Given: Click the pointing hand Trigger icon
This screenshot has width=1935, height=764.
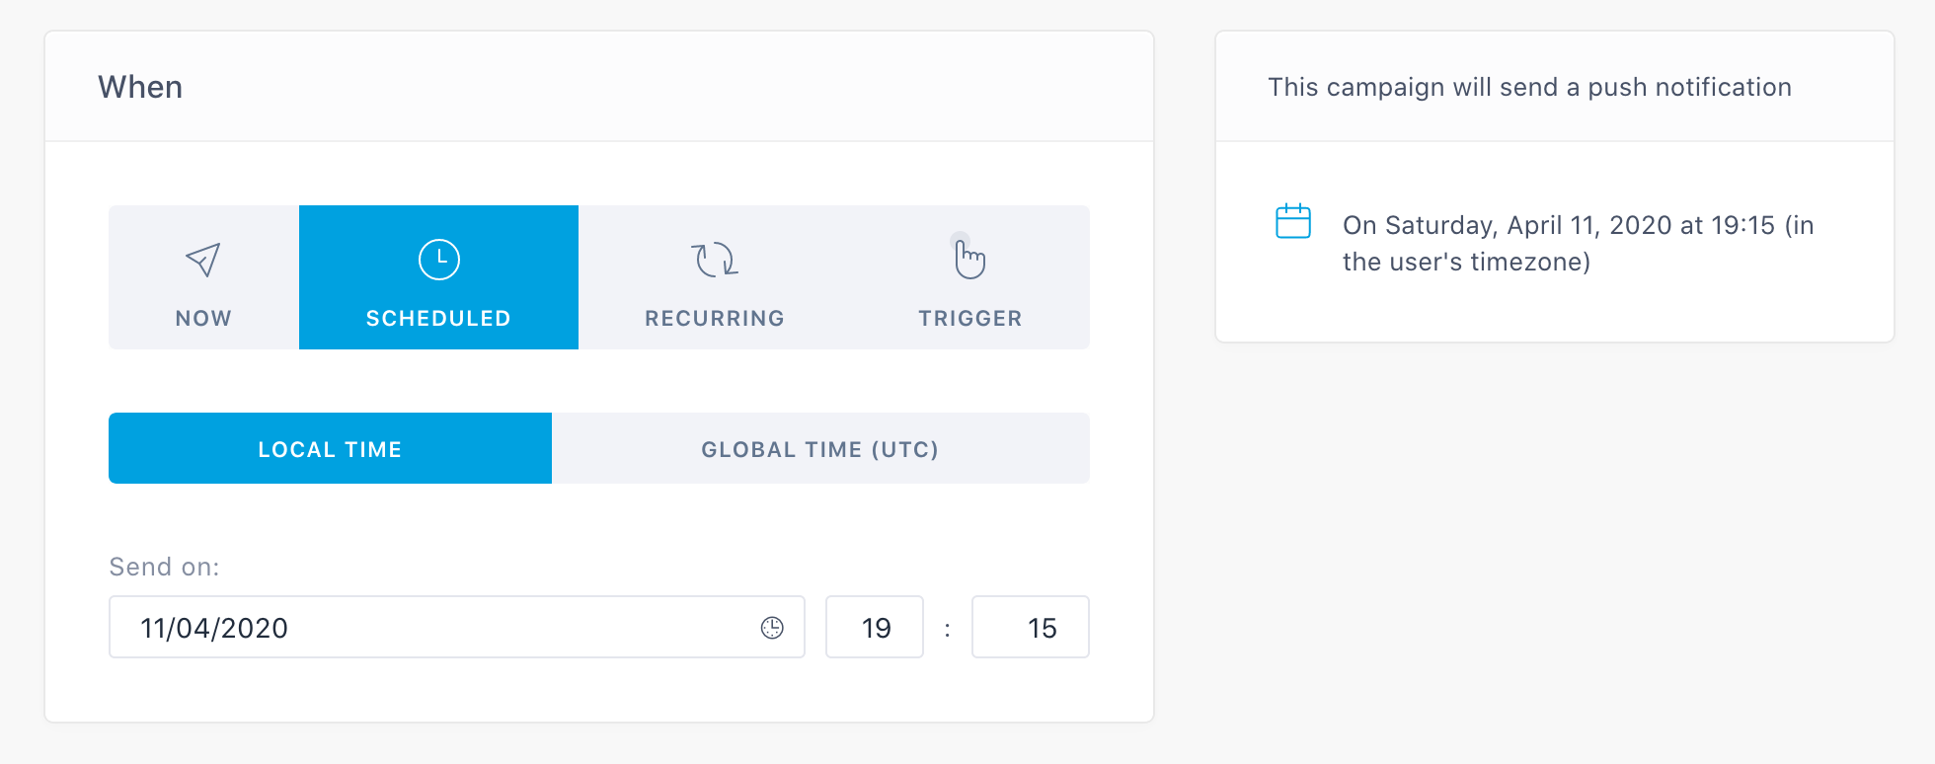Looking at the screenshot, I should click(968, 259).
